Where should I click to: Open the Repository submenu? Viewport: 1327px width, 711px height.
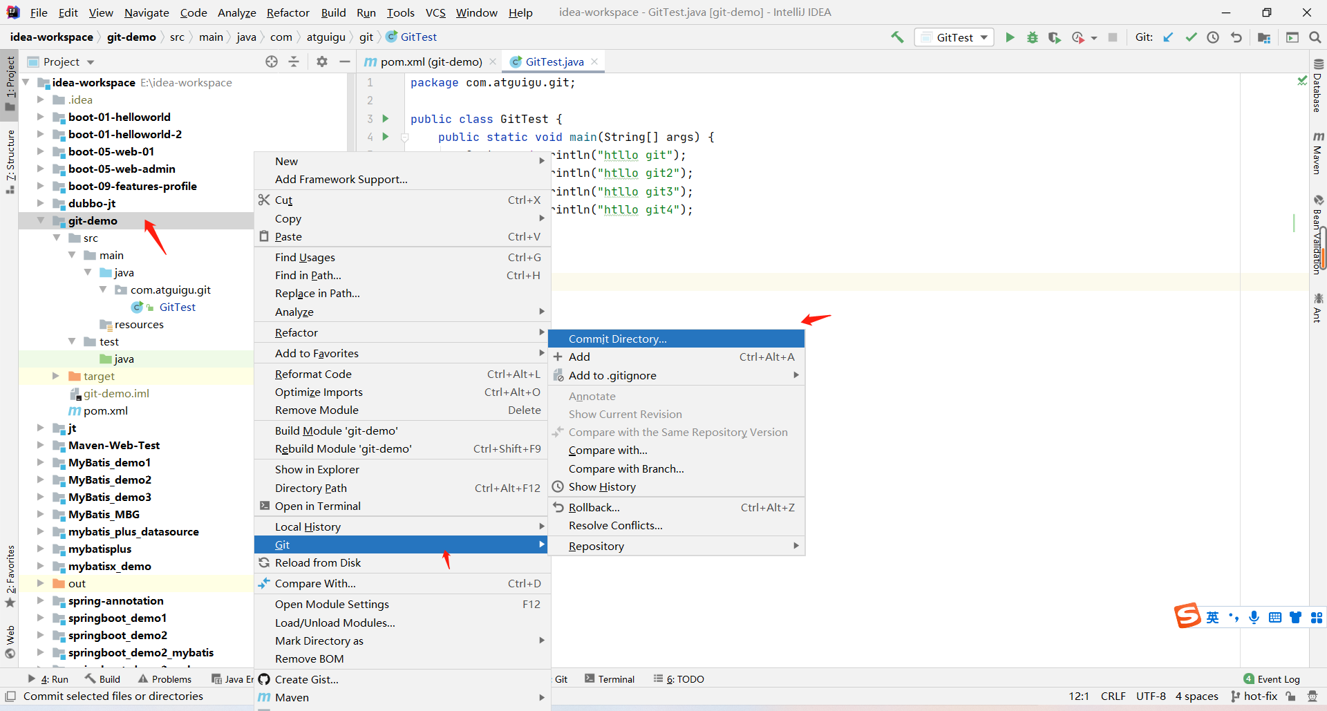click(x=677, y=546)
